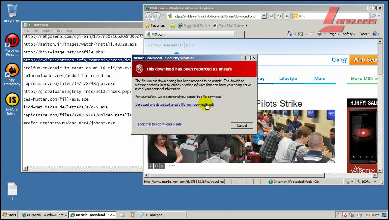The image size is (389, 220).
Task: Open Notepad Help menu
Action: click(69, 31)
